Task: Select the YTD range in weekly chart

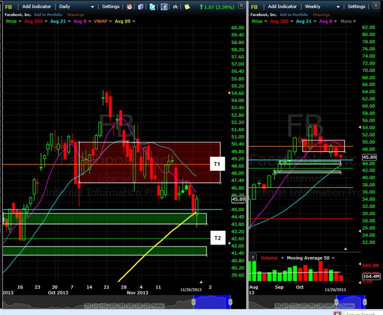Action: pos(293,305)
